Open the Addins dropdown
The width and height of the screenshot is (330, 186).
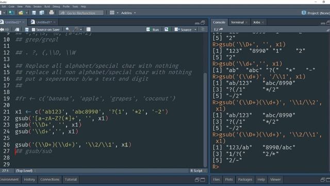click(128, 13)
